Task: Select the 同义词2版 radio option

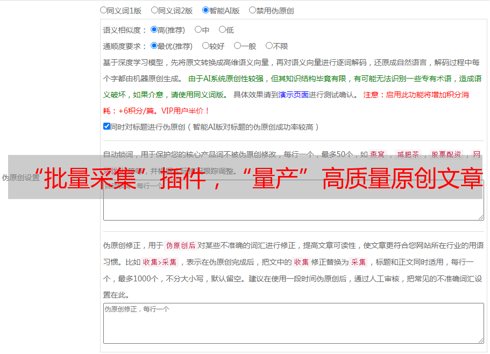Action: tap(154, 10)
